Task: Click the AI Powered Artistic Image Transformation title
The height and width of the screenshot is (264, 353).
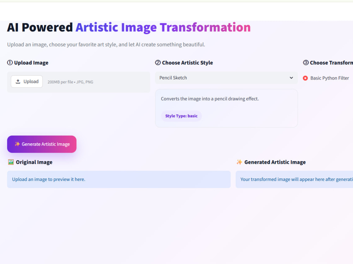Action: (129, 27)
